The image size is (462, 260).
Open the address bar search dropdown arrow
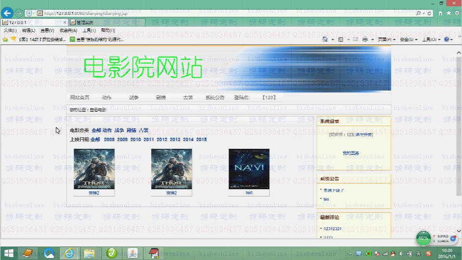click(x=423, y=13)
